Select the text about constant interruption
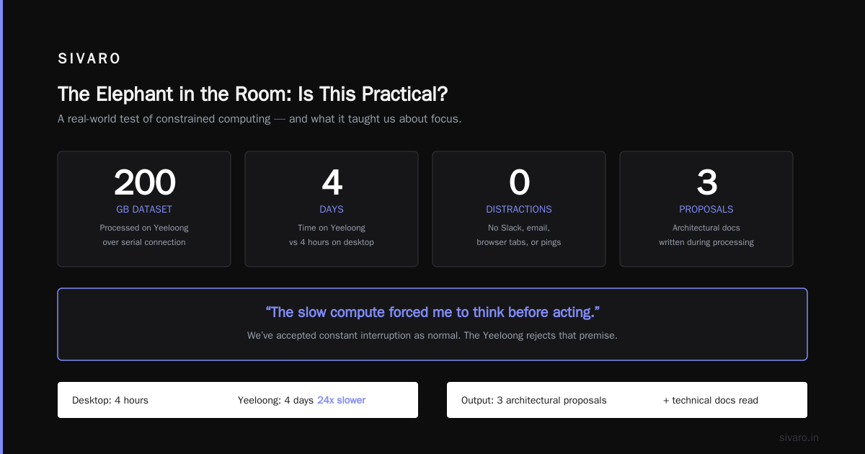The width and height of the screenshot is (865, 454). (432, 336)
